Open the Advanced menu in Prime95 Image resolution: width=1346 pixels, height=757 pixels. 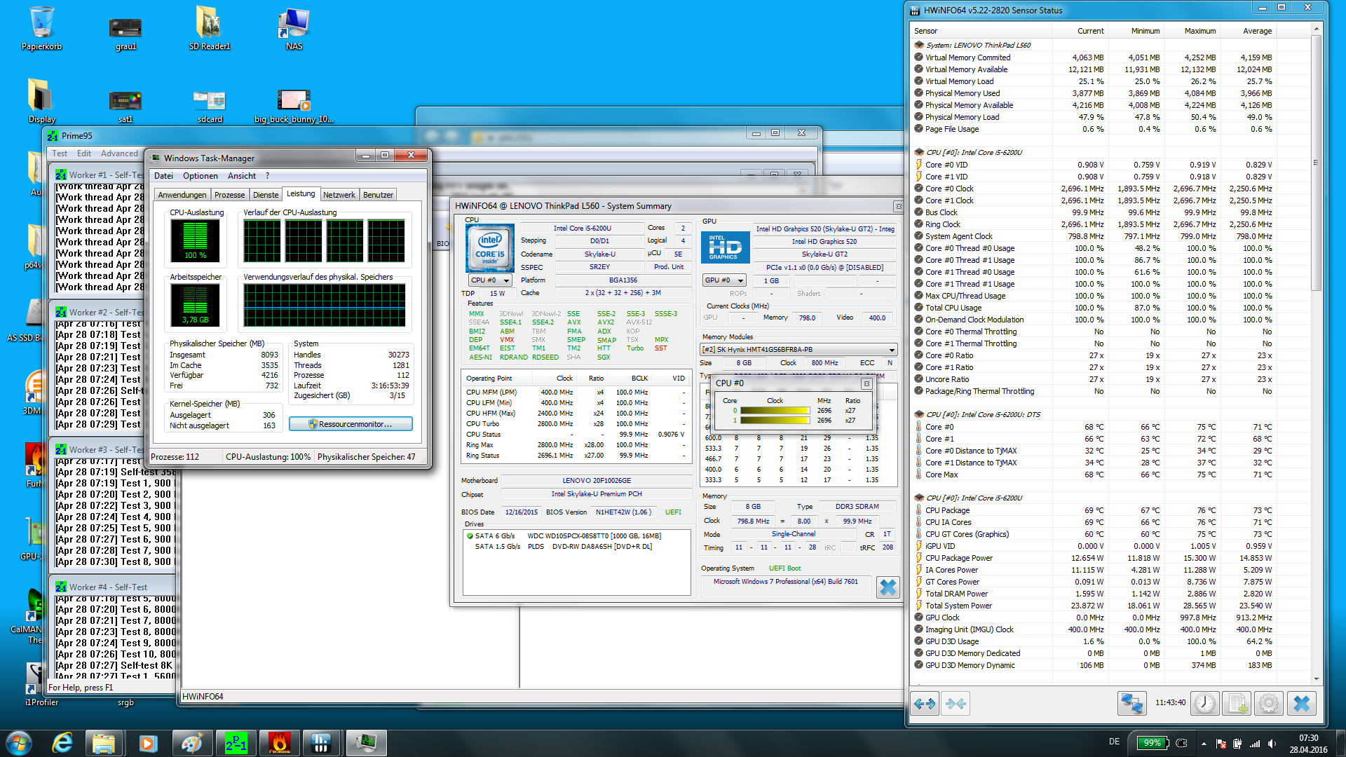[x=119, y=154]
